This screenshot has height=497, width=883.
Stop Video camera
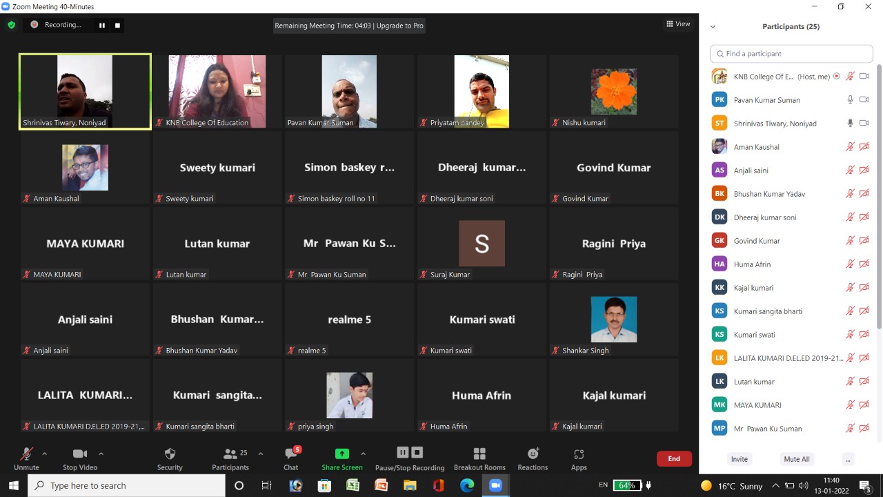point(80,458)
